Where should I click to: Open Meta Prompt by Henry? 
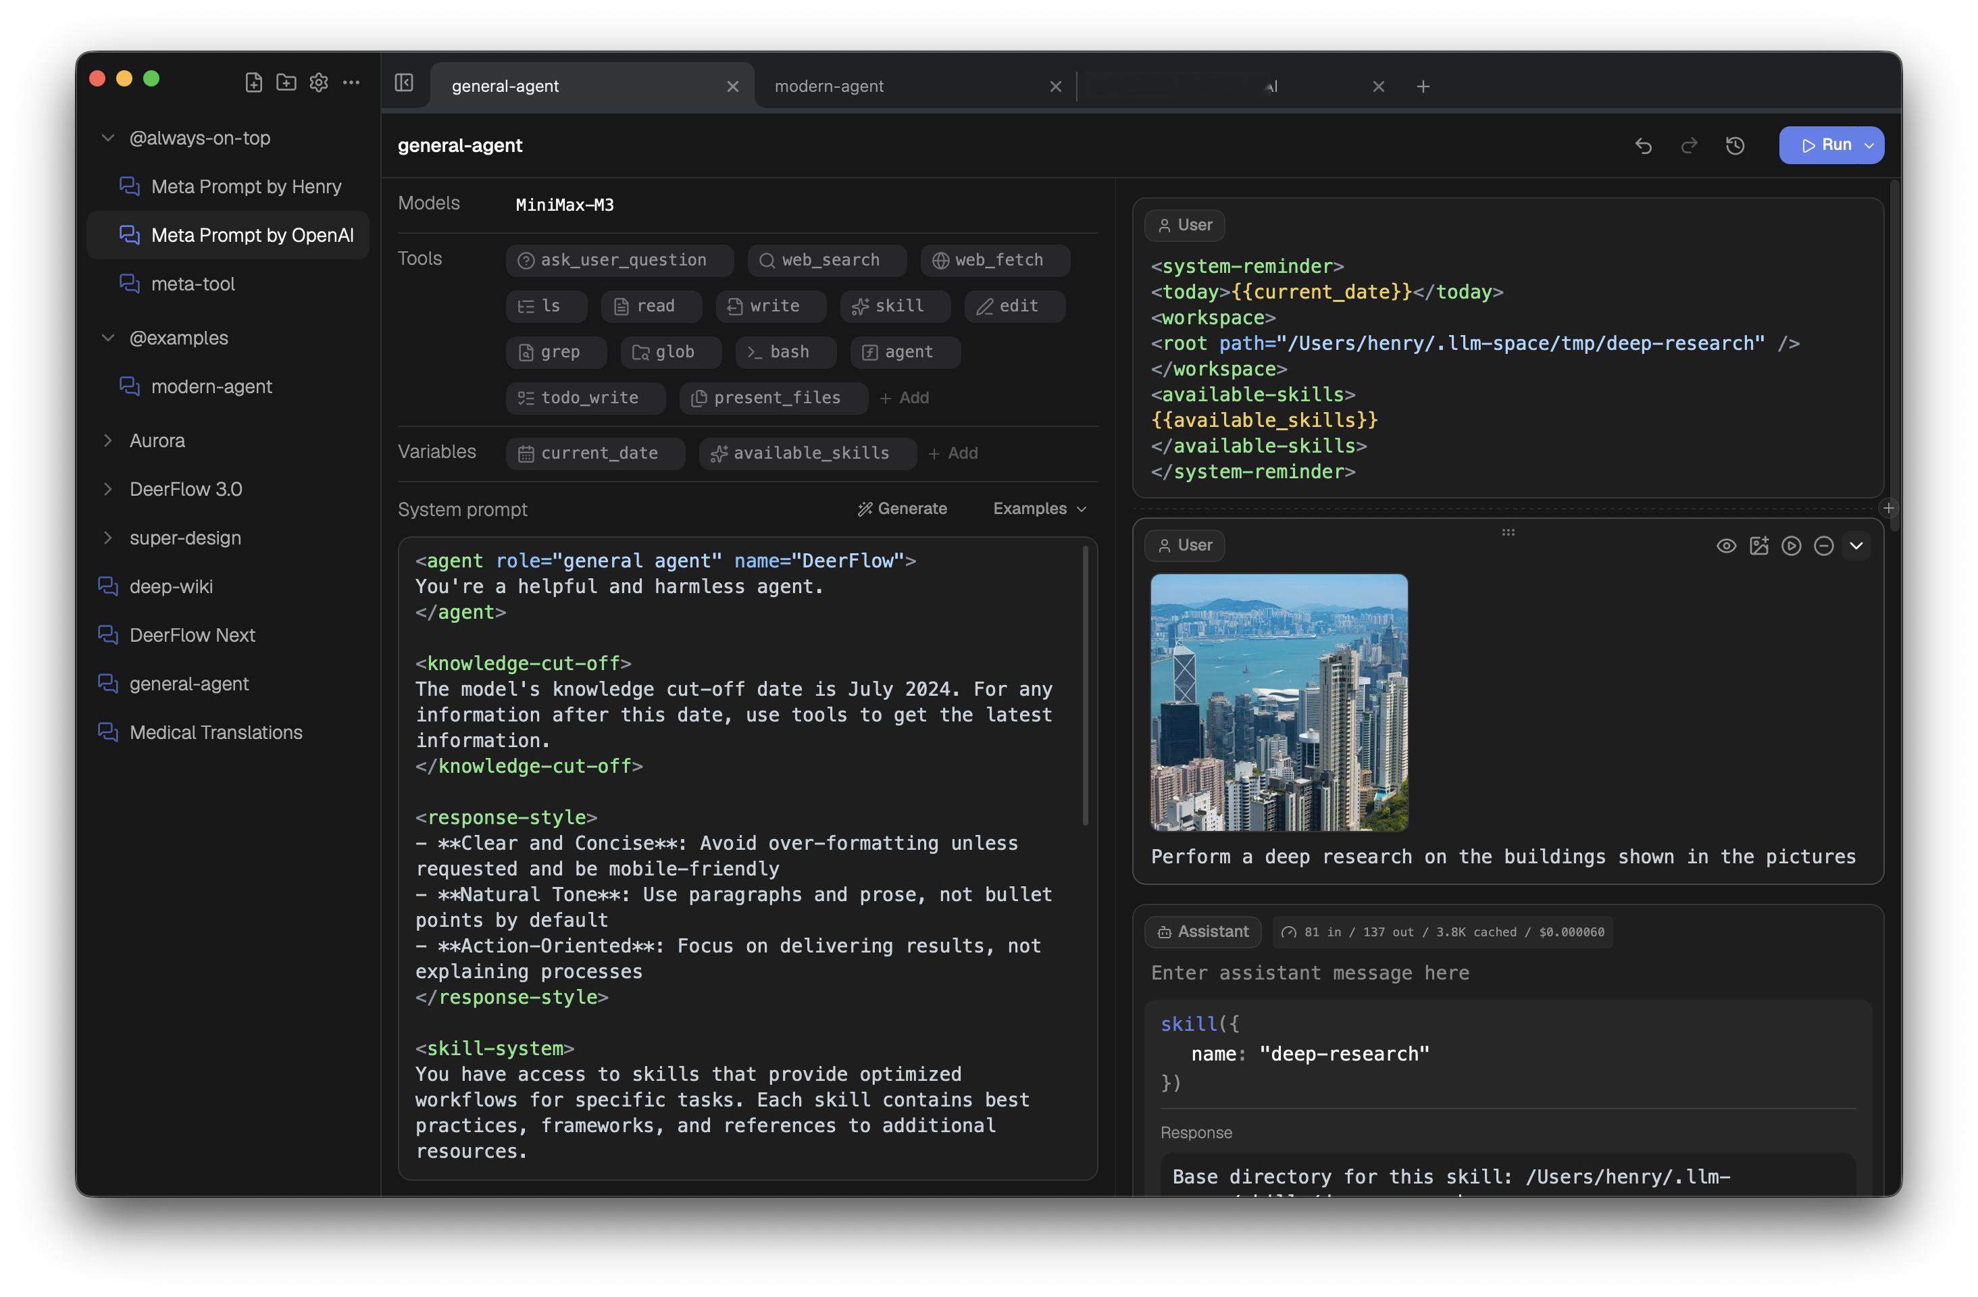pos(228,186)
